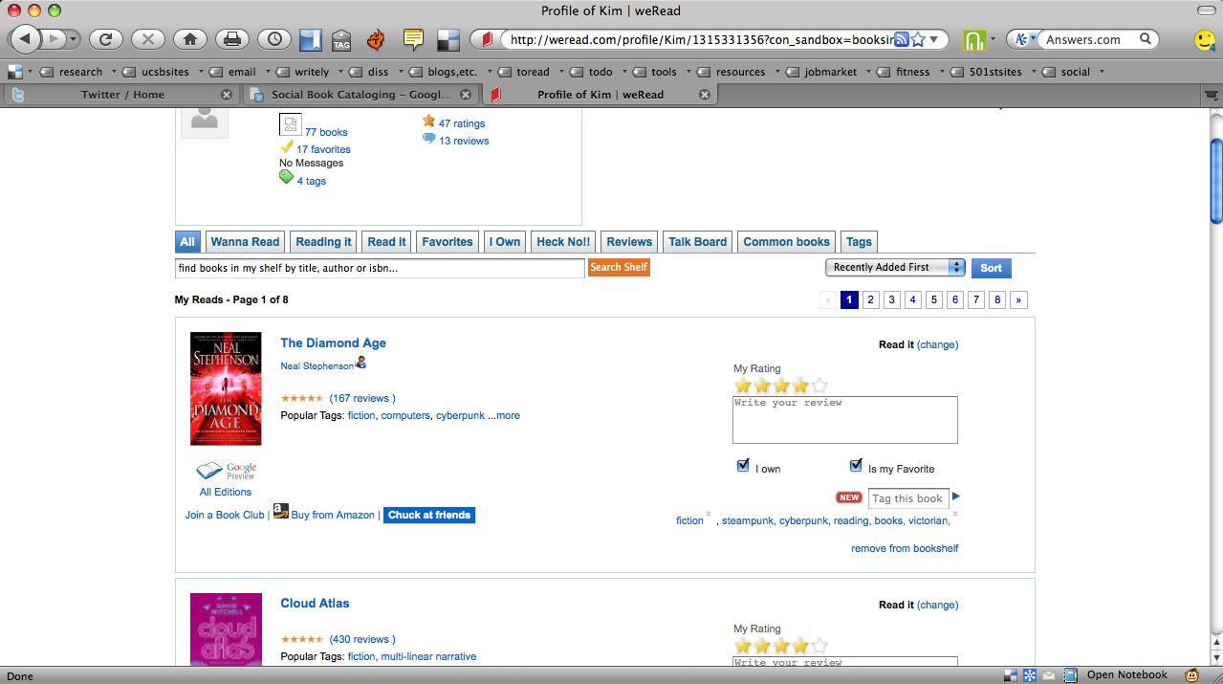Open the 17 favorites link
This screenshot has height=684, width=1223.
click(323, 149)
